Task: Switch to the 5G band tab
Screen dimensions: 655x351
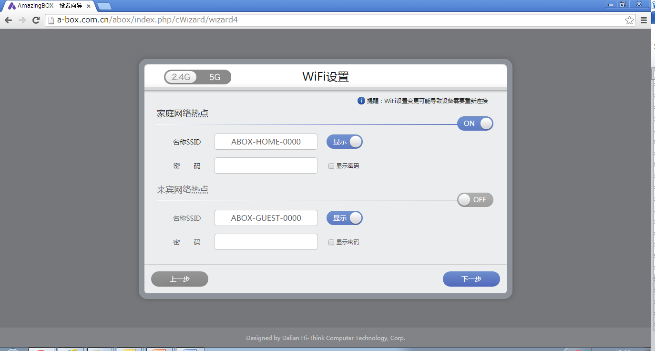Action: tap(215, 77)
